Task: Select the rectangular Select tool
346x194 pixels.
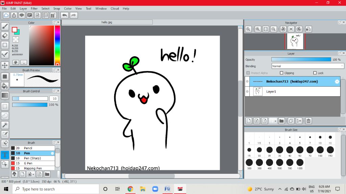Action: 5,106
